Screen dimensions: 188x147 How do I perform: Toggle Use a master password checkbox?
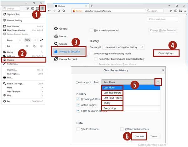pyautogui.click(x=91, y=30)
